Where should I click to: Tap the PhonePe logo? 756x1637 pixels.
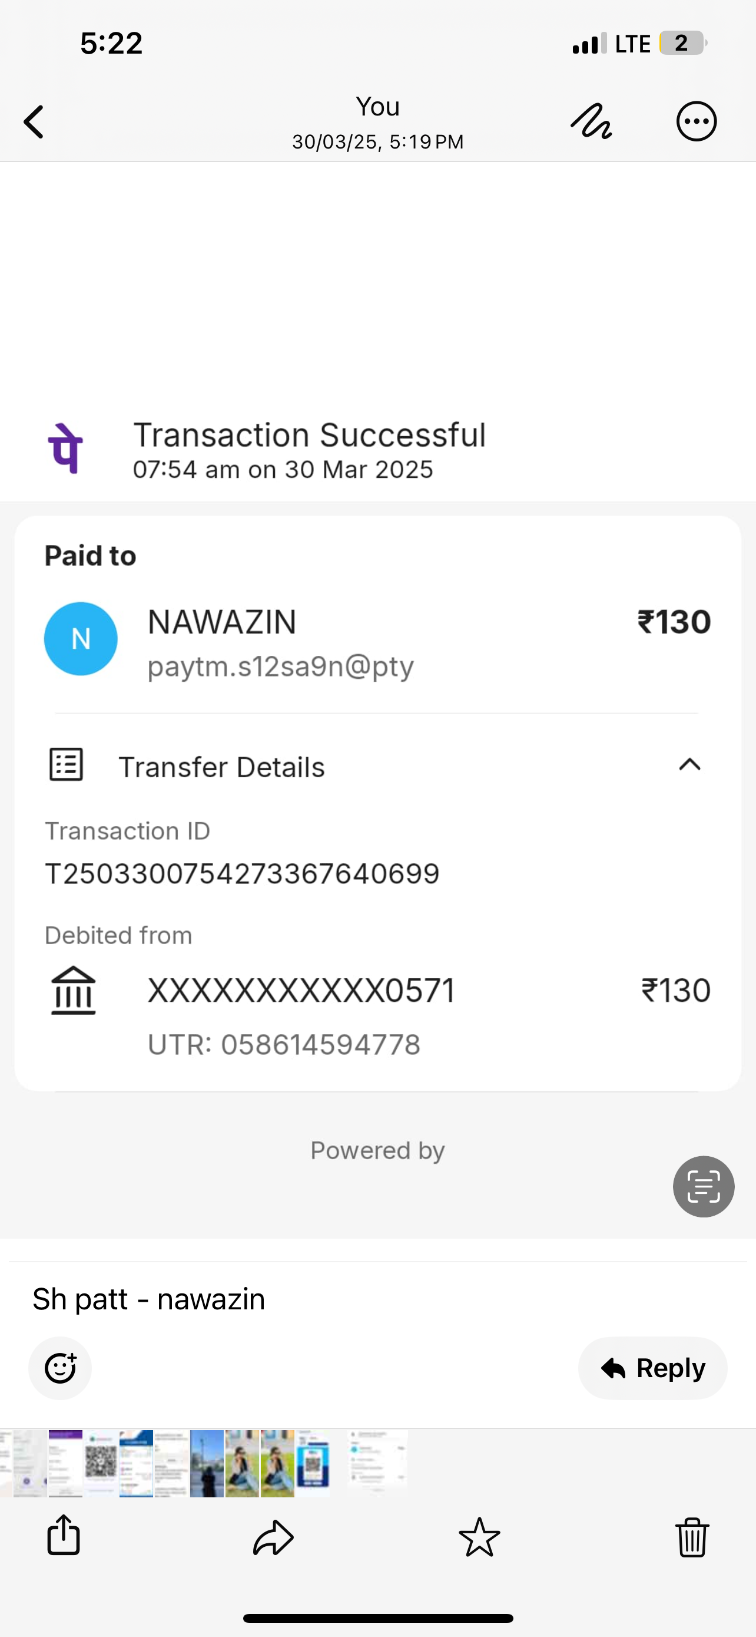[x=66, y=448]
